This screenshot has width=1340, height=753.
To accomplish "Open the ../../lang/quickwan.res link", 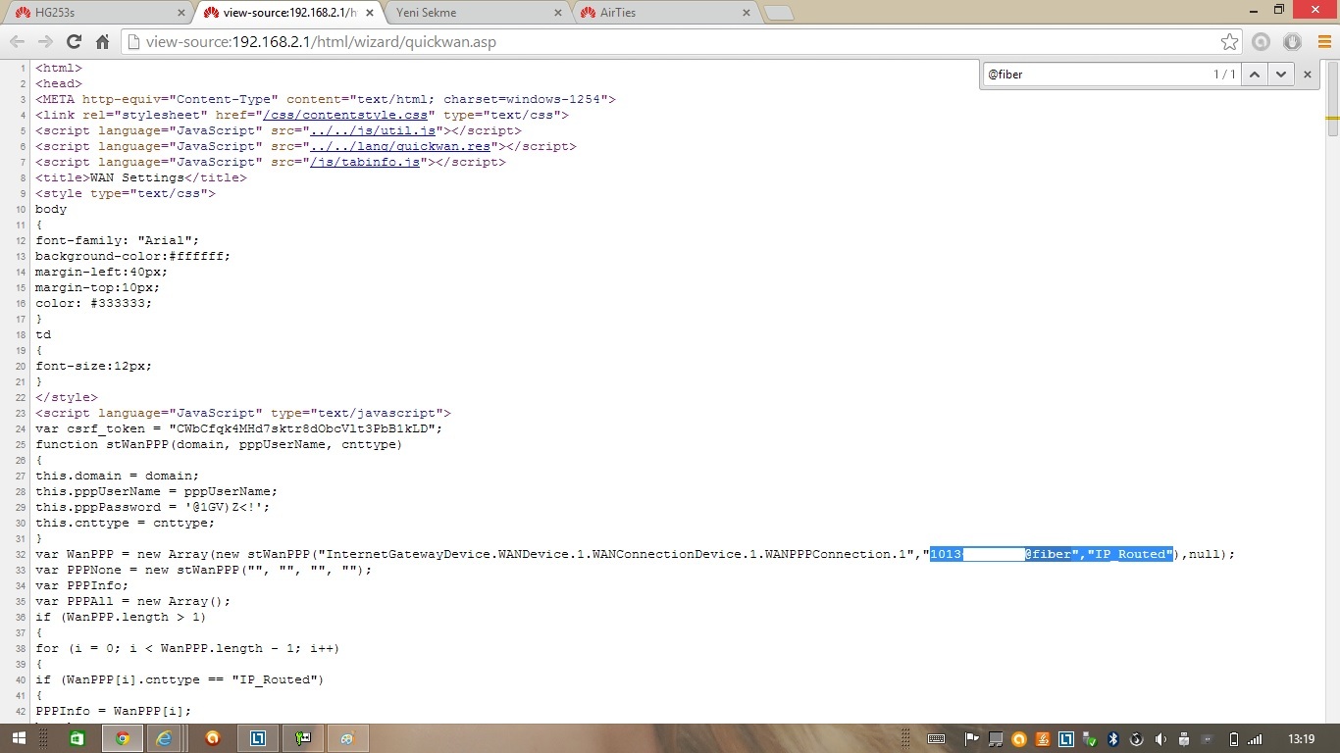I will click(x=400, y=146).
